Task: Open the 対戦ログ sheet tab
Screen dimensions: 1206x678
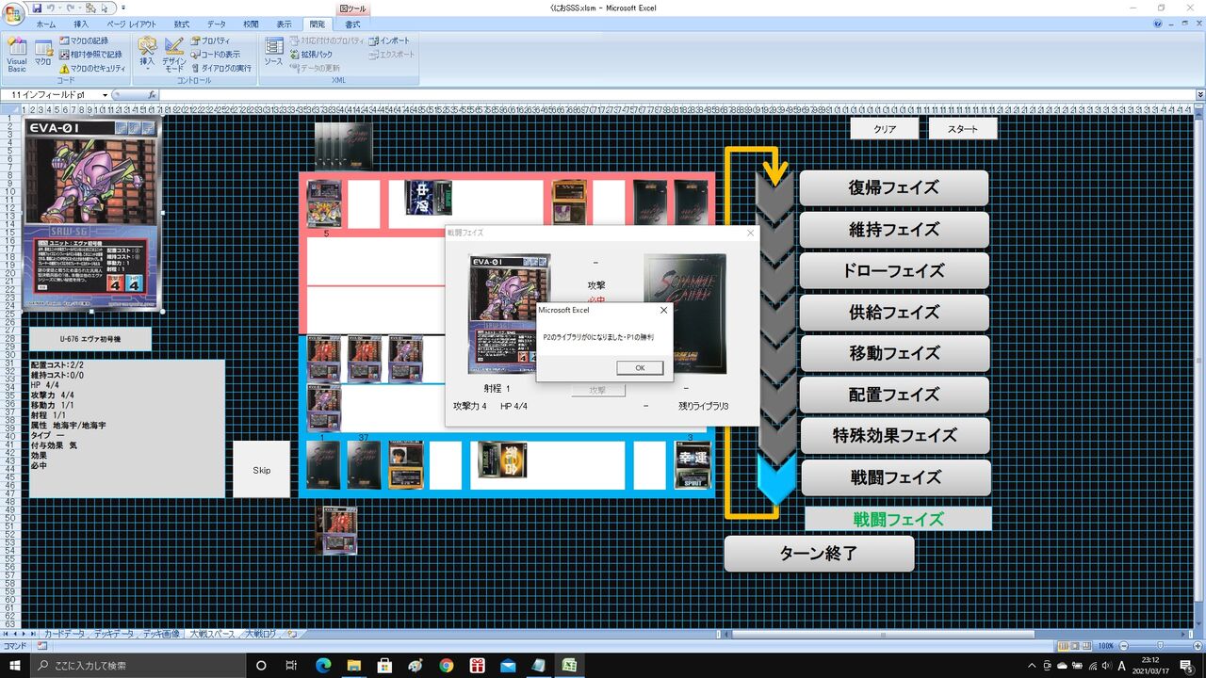Action: coord(262,634)
